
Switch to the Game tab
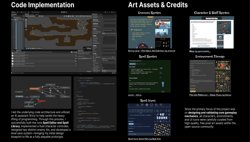coord(37,14)
